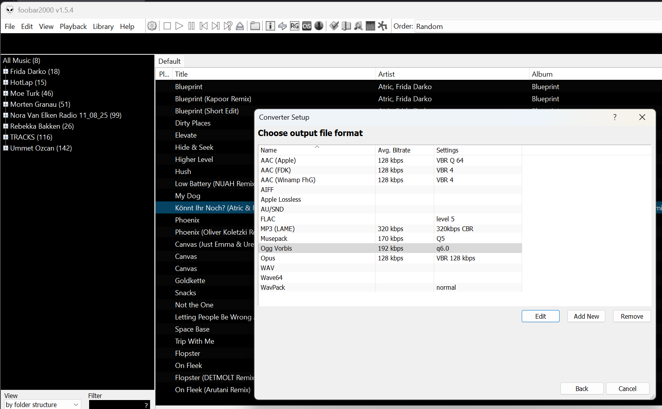
Task: Open the 'by folder structure' view dropdown
Action: pyautogui.click(x=43, y=404)
